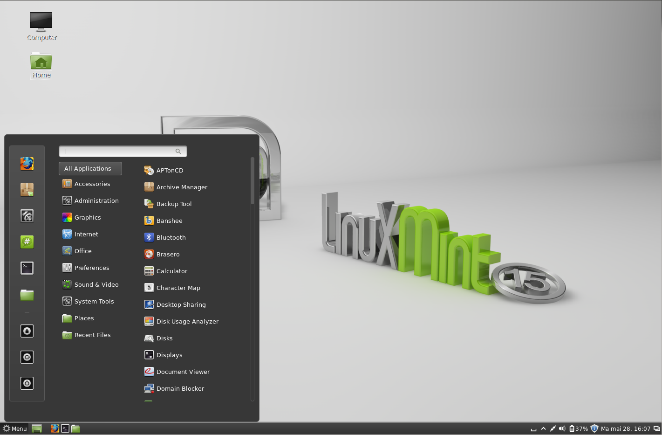Open the Office category

[x=77, y=251]
